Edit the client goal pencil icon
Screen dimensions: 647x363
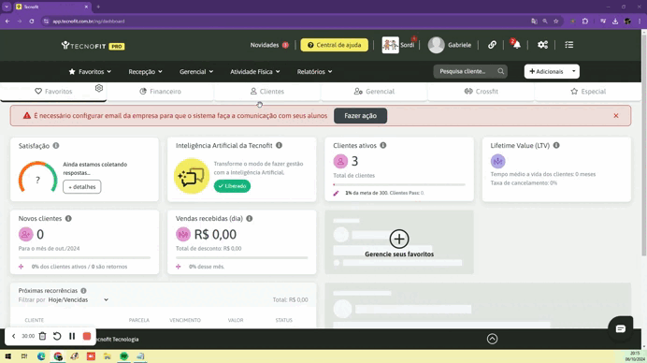[336, 193]
